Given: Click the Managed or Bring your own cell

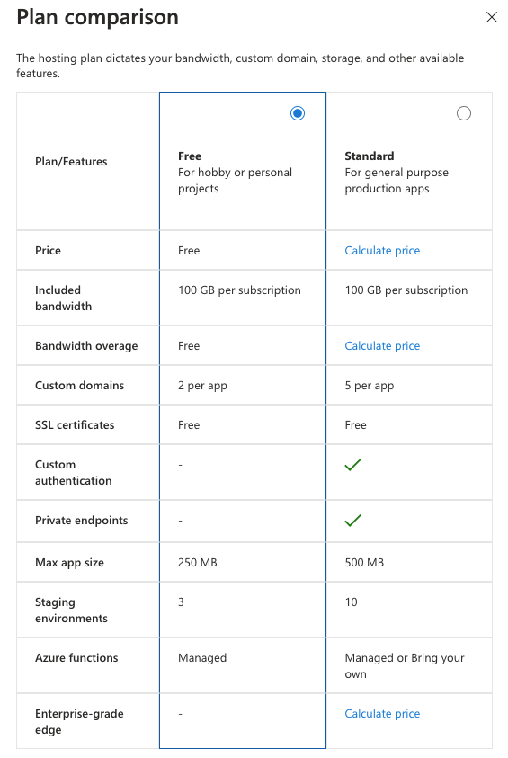Looking at the screenshot, I should (409, 665).
